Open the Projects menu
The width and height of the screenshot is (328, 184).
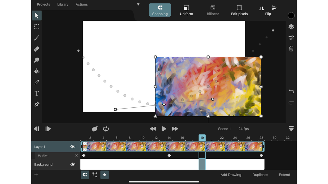coord(43,4)
